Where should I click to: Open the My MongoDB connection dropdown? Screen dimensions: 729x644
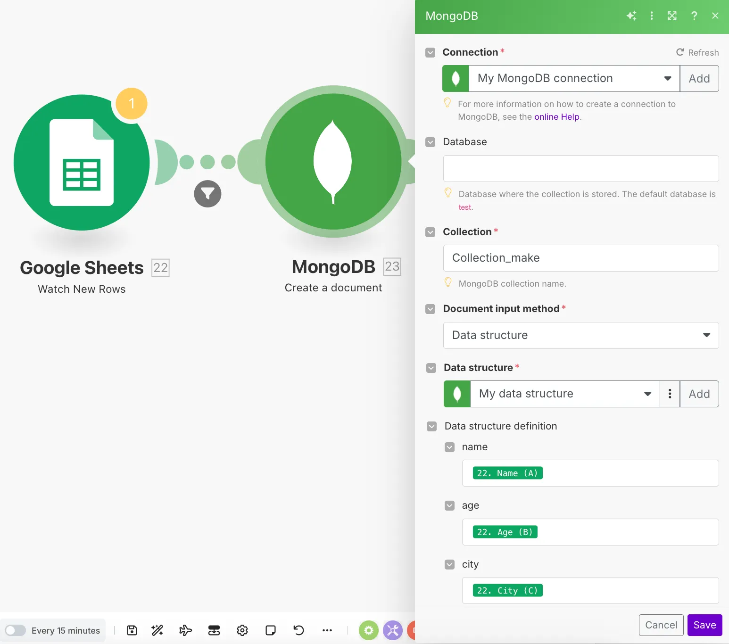[574, 78]
